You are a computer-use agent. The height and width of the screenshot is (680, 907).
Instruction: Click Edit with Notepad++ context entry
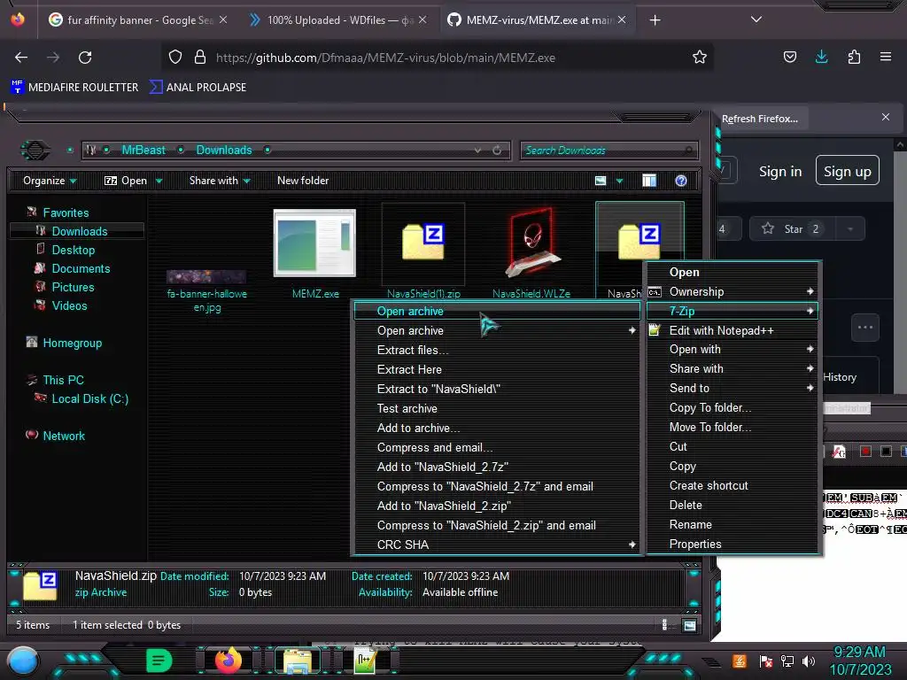tap(721, 331)
